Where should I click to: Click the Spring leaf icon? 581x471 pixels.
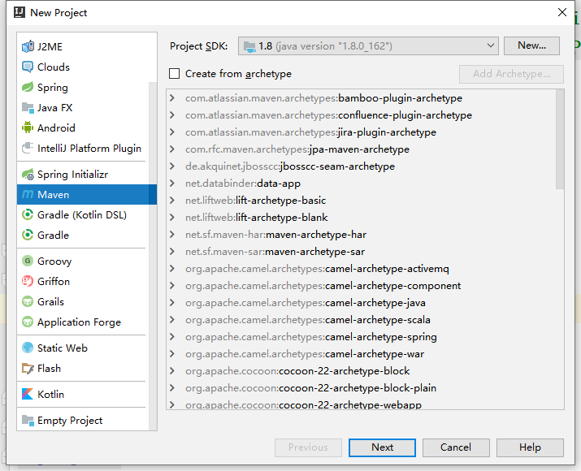[28, 88]
